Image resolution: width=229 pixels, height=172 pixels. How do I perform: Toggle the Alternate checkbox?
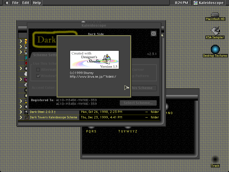pyautogui.click(x=38, y=69)
